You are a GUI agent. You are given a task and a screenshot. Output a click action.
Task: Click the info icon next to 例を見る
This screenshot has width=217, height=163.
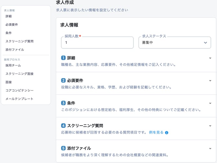pyautogui.click(x=167, y=133)
